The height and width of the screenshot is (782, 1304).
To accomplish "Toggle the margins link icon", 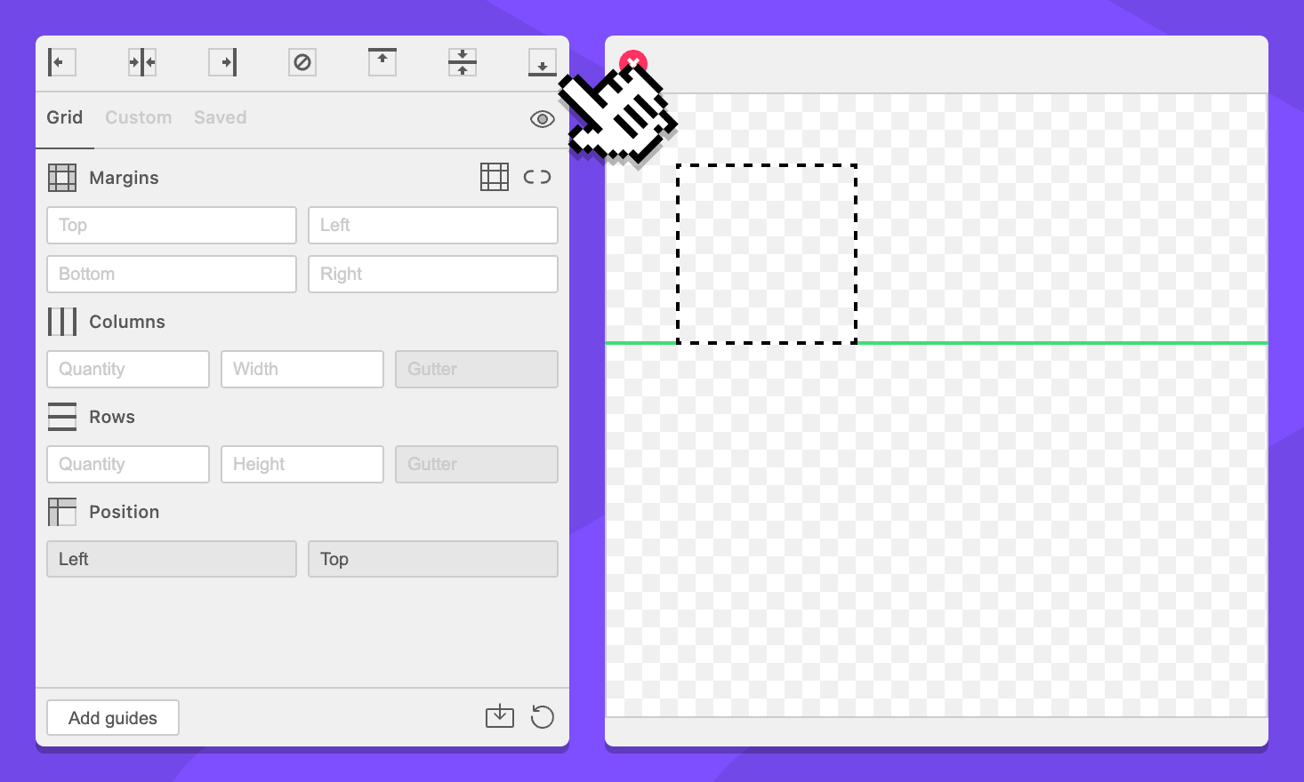I will point(537,177).
